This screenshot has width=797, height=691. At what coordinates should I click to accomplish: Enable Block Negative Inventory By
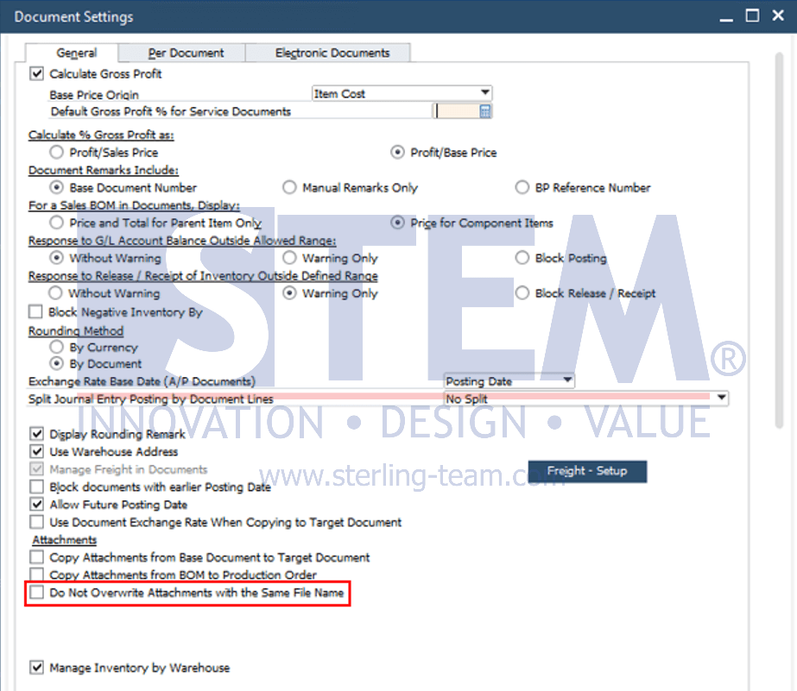tap(35, 311)
